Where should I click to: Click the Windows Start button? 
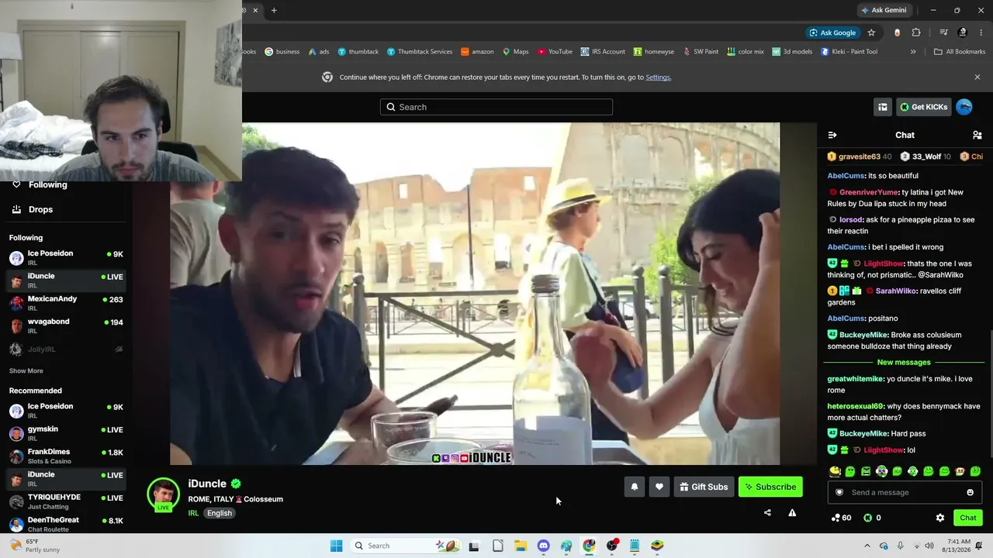click(x=336, y=546)
